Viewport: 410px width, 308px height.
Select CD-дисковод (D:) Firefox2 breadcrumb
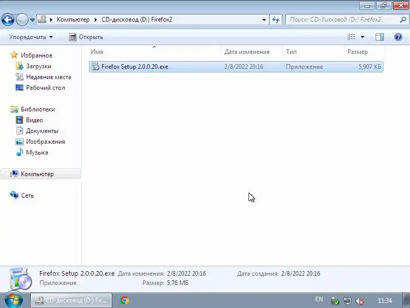(x=137, y=20)
